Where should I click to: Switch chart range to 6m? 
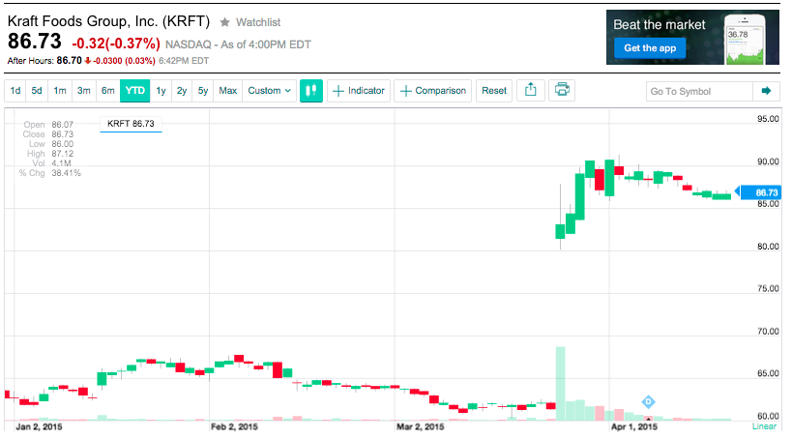tap(107, 91)
